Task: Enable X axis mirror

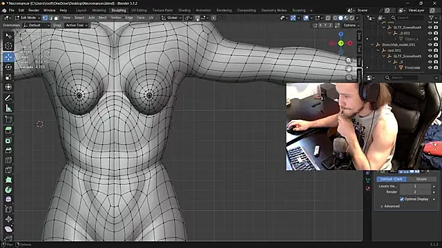Action: [x=320, y=25]
